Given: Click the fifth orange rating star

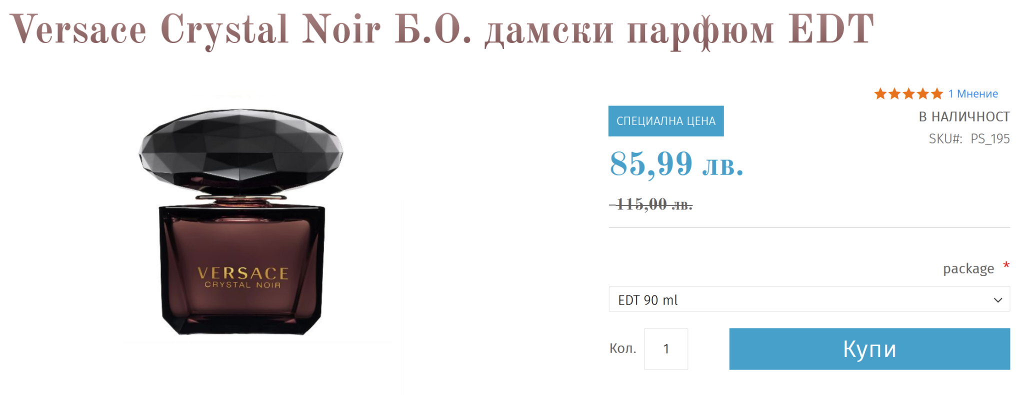Looking at the screenshot, I should pyautogui.click(x=936, y=93).
